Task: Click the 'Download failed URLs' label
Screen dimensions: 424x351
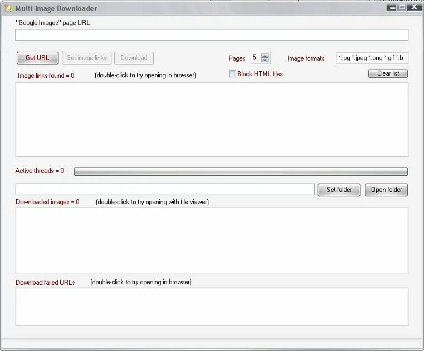Action: point(45,283)
